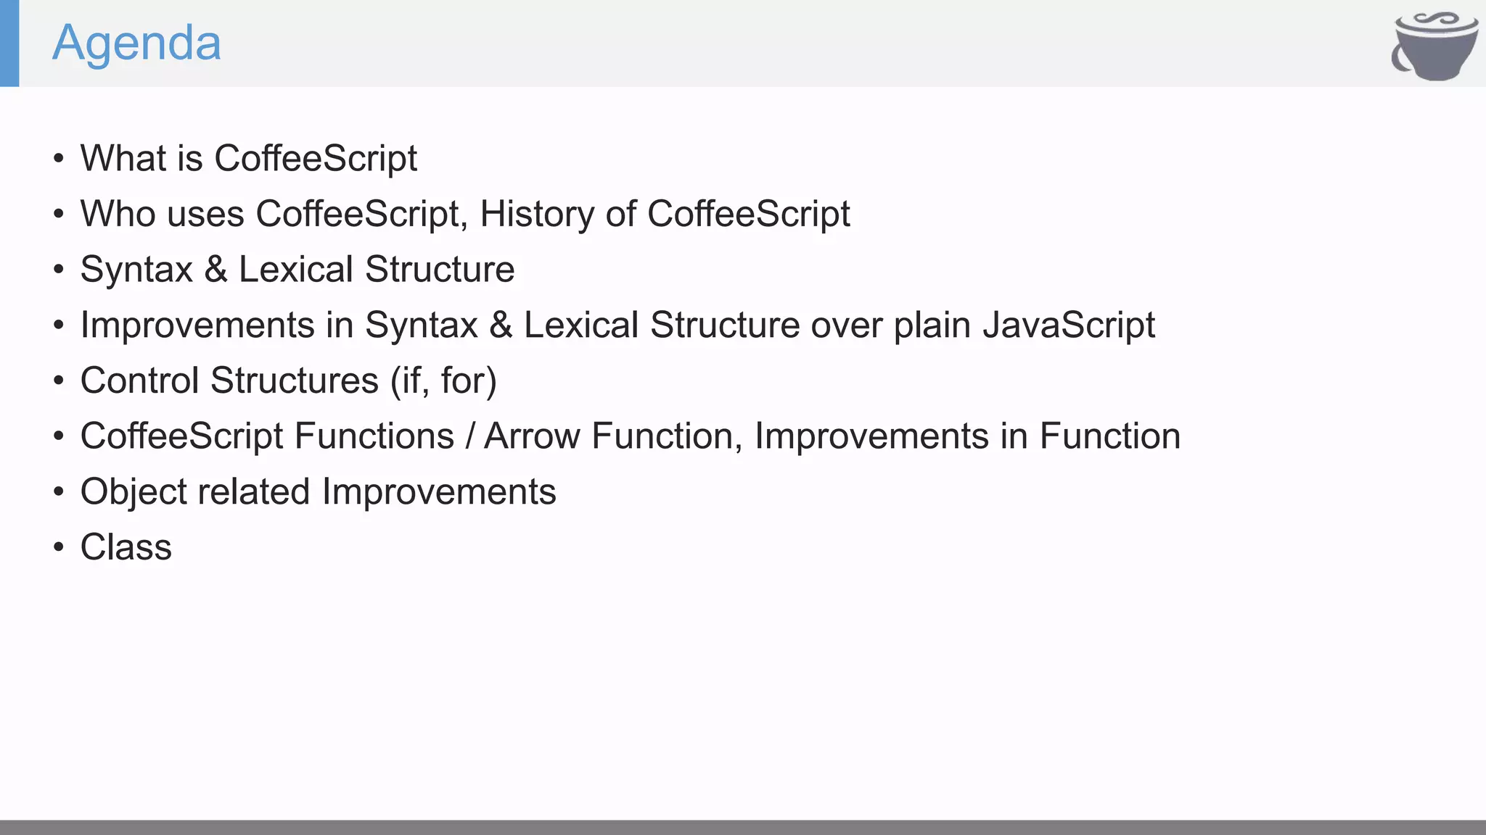Screen dimensions: 1486x835
Task: Select the "Syntax & Lexical Structure" bullet line
Action: [x=297, y=270]
